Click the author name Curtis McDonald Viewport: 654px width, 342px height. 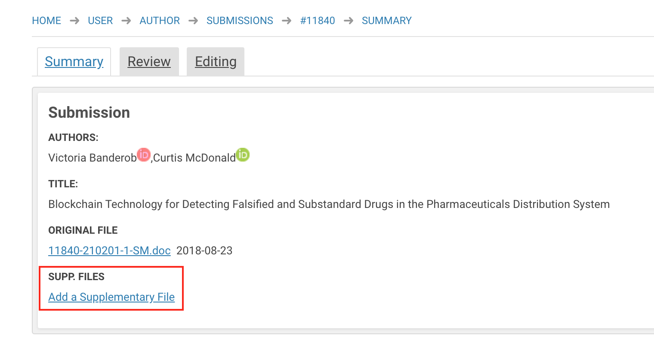click(194, 158)
